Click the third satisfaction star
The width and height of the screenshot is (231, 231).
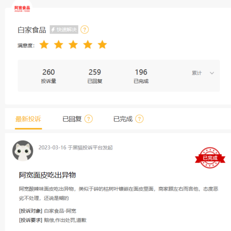[73, 44]
